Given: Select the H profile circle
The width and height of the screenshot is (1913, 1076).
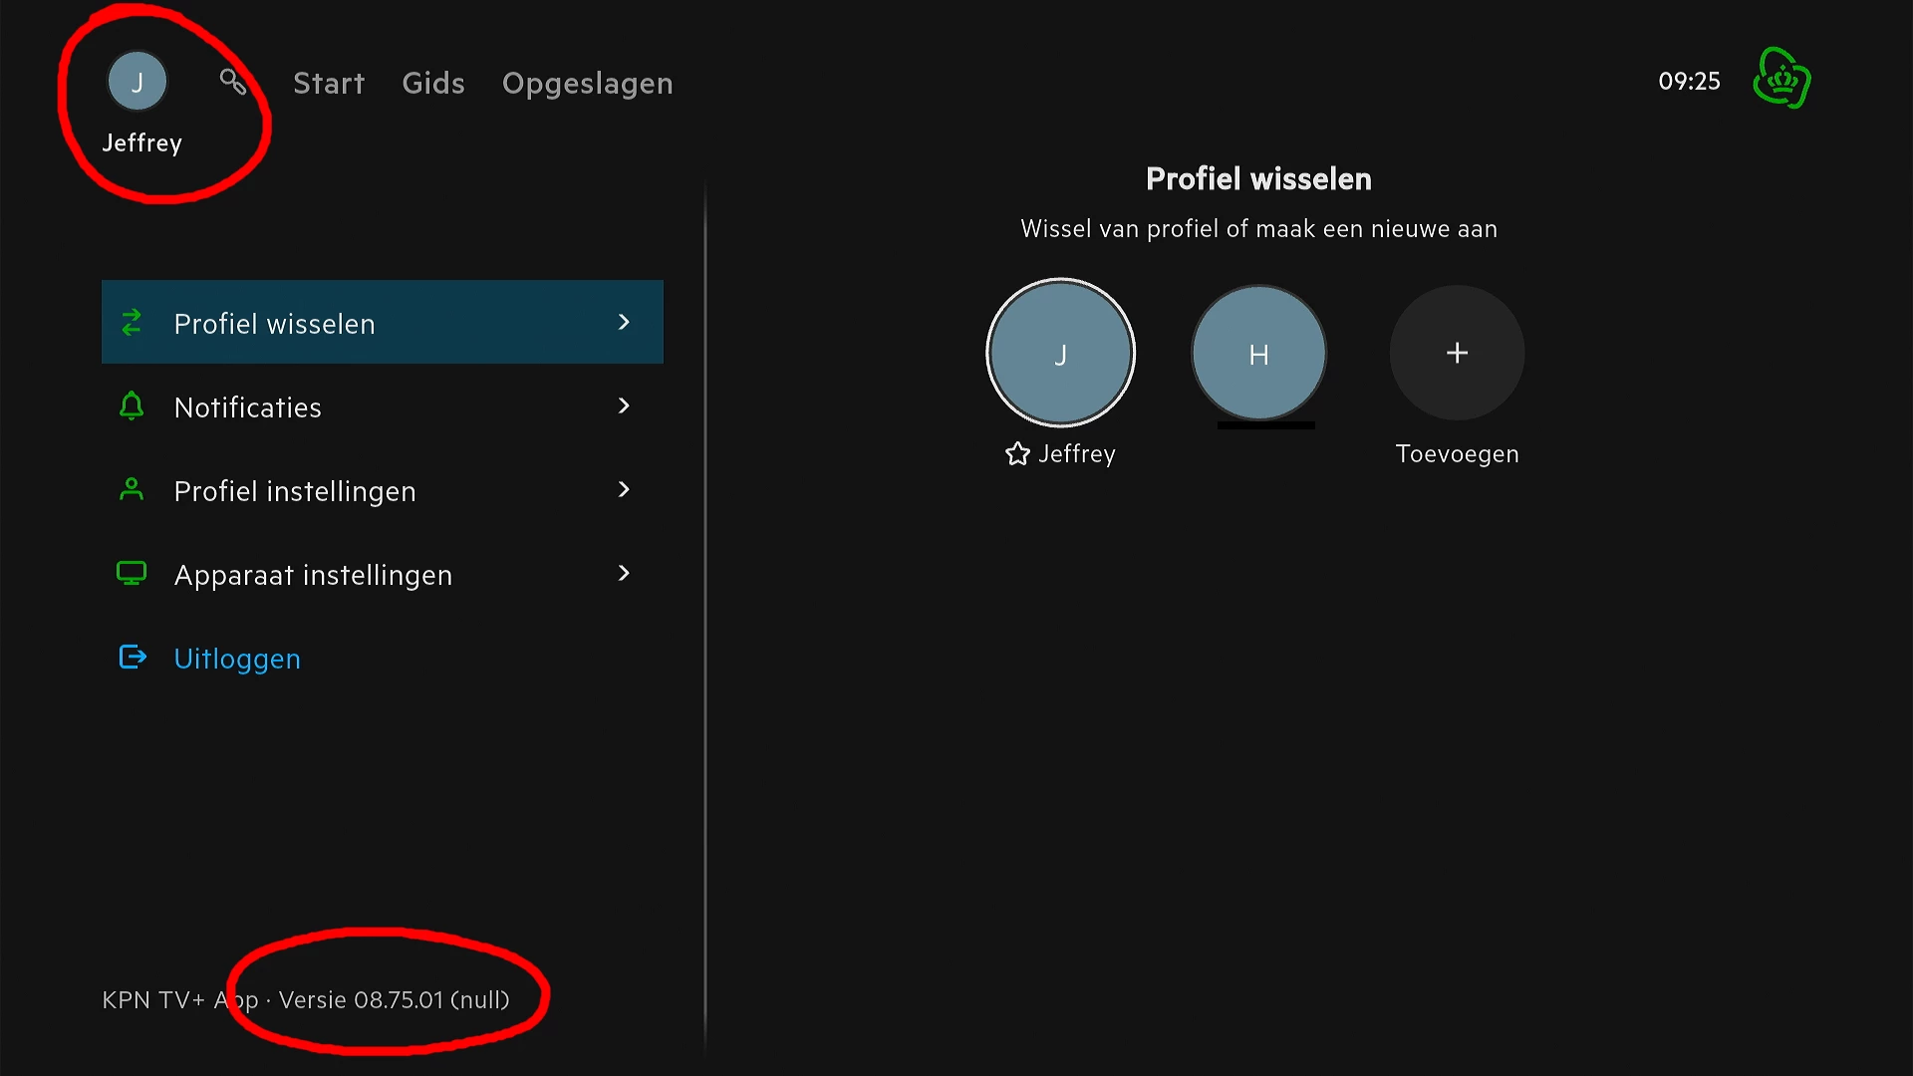Looking at the screenshot, I should pyautogui.click(x=1258, y=353).
